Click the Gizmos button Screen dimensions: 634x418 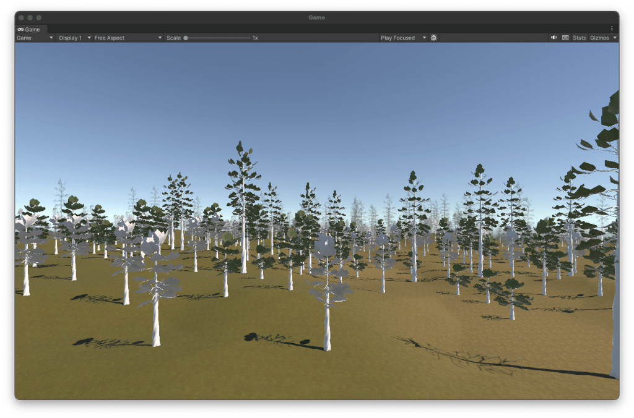pyautogui.click(x=599, y=38)
